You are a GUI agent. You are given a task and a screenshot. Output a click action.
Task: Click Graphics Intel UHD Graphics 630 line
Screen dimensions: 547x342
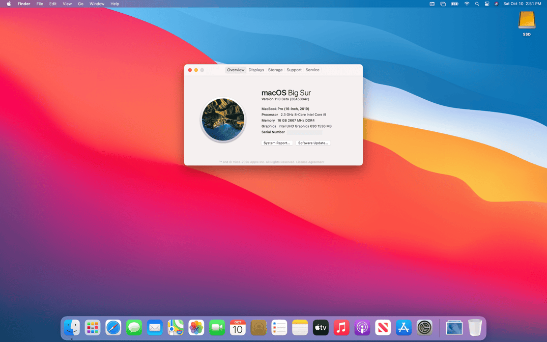tap(297, 126)
